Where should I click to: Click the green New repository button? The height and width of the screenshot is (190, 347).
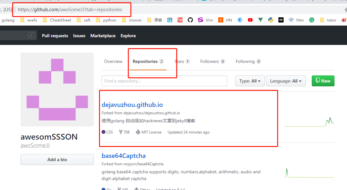323,81
